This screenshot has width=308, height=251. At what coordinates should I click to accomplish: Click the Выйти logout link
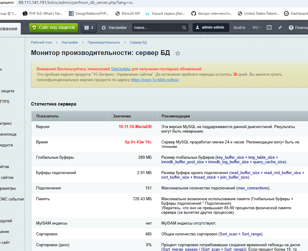pos(239,28)
